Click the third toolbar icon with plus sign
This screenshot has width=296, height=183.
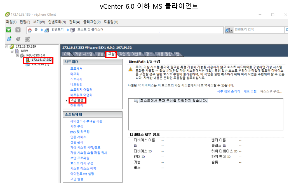27,39
